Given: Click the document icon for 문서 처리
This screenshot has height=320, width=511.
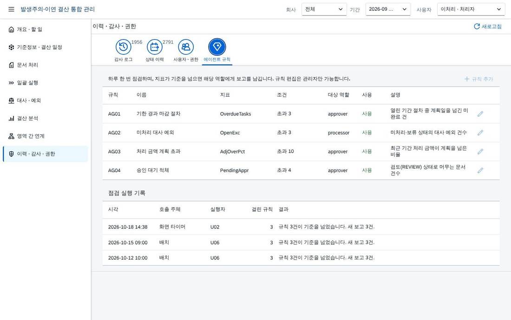Looking at the screenshot, I should pyautogui.click(x=12, y=65).
